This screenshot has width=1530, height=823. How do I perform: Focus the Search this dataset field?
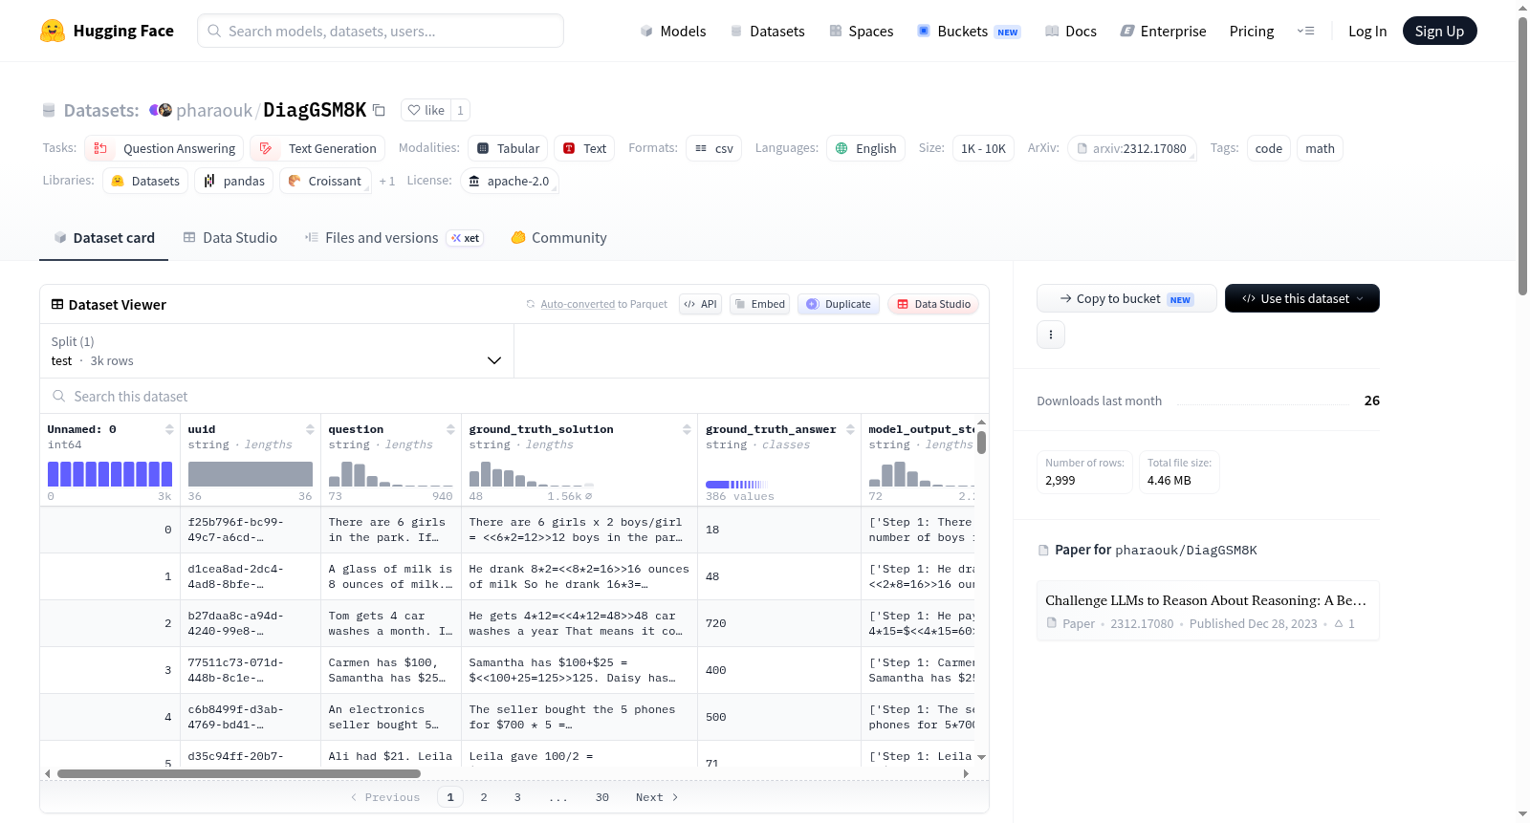coord(514,396)
